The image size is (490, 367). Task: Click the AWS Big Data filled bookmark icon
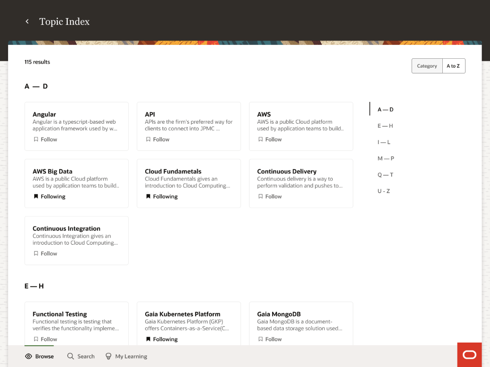tap(36, 196)
